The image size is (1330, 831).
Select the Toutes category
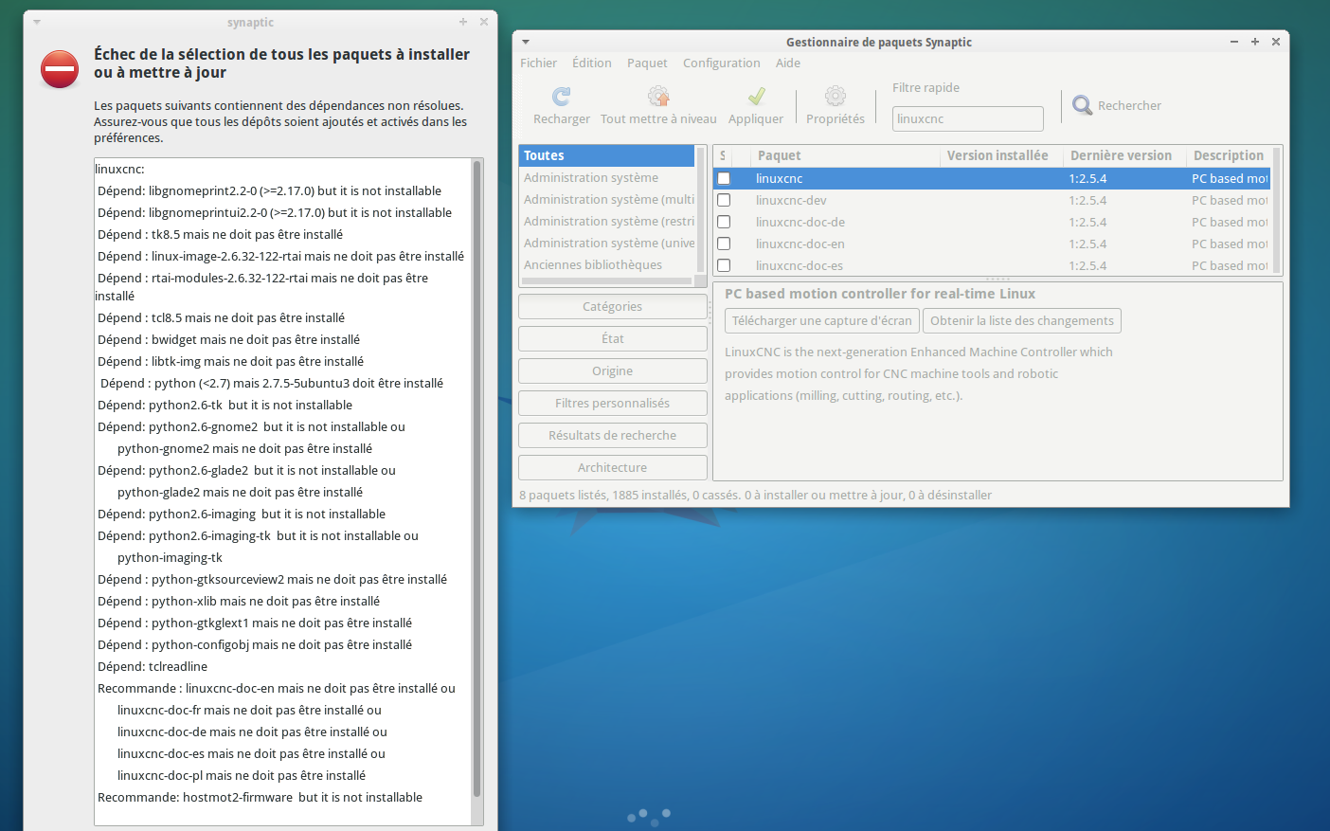(x=607, y=155)
